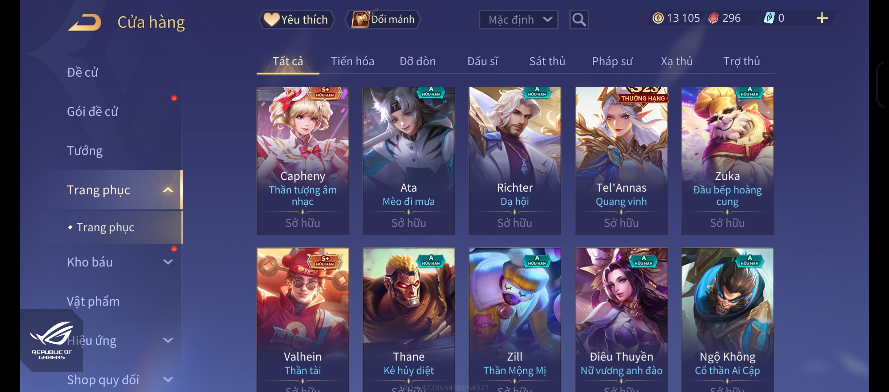Switch to the Sát thủ tab
The height and width of the screenshot is (392, 889).
click(x=547, y=61)
